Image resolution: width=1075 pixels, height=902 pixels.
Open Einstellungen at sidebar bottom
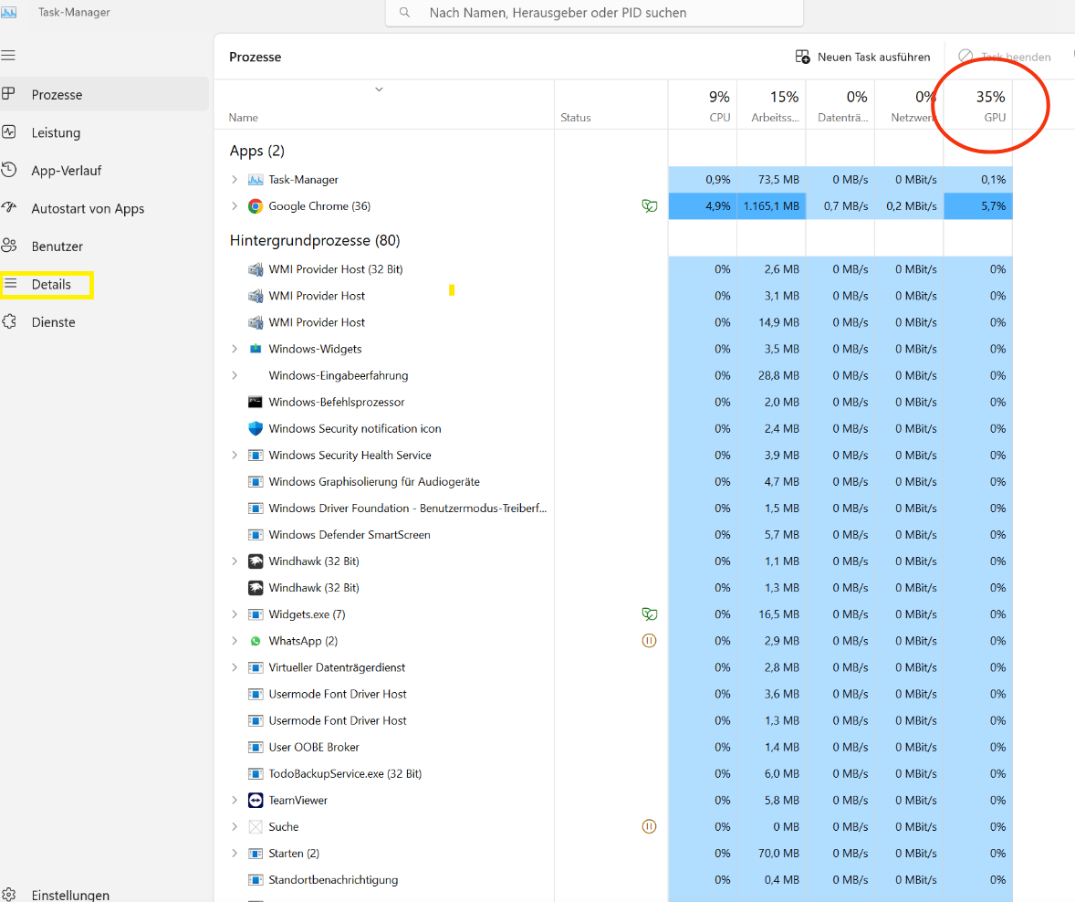(x=104, y=894)
